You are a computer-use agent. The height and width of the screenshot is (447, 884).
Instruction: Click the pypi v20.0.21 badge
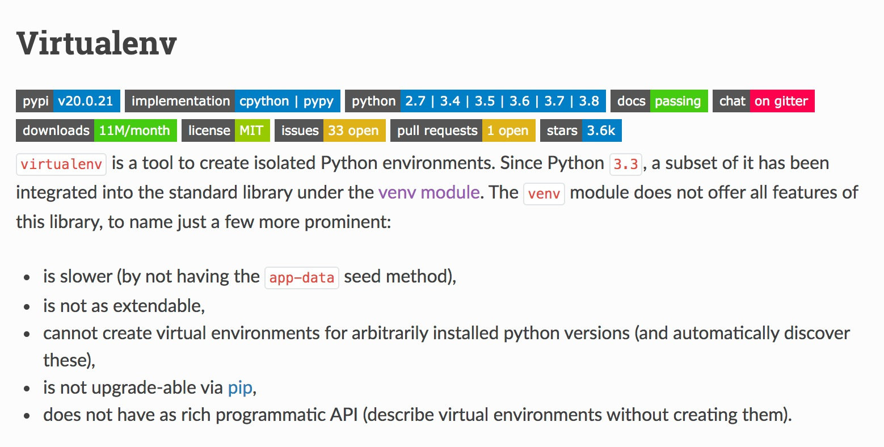pyautogui.click(x=68, y=101)
